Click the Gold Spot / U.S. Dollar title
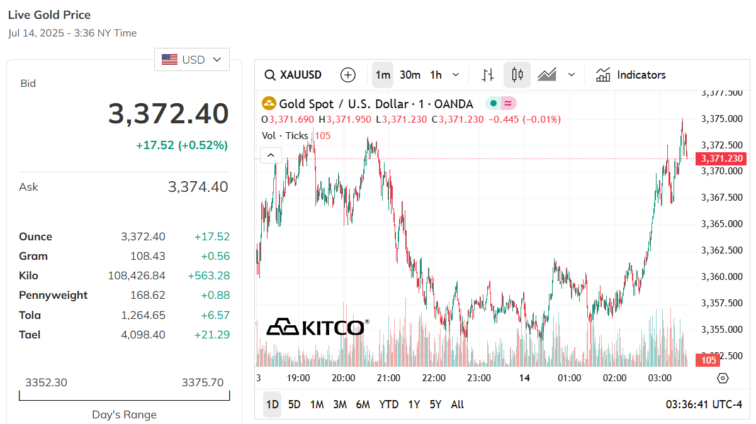Image resolution: width=756 pixels, height=424 pixels. [x=376, y=104]
